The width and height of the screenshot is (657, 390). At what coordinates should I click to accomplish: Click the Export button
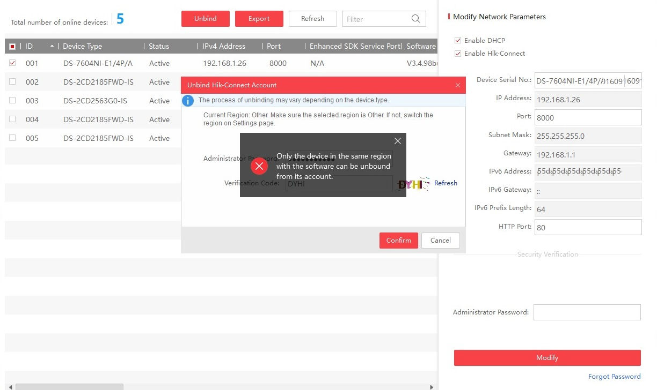coord(259,19)
